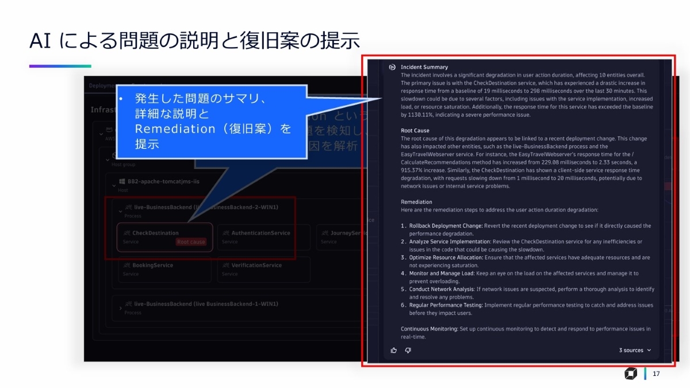Click the Root Cause heading text
Viewport: 690px width, 388px height.
[x=415, y=130]
